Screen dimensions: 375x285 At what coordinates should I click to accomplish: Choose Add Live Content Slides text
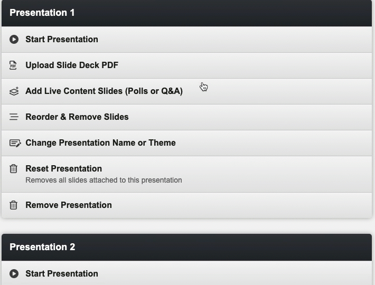[104, 91]
